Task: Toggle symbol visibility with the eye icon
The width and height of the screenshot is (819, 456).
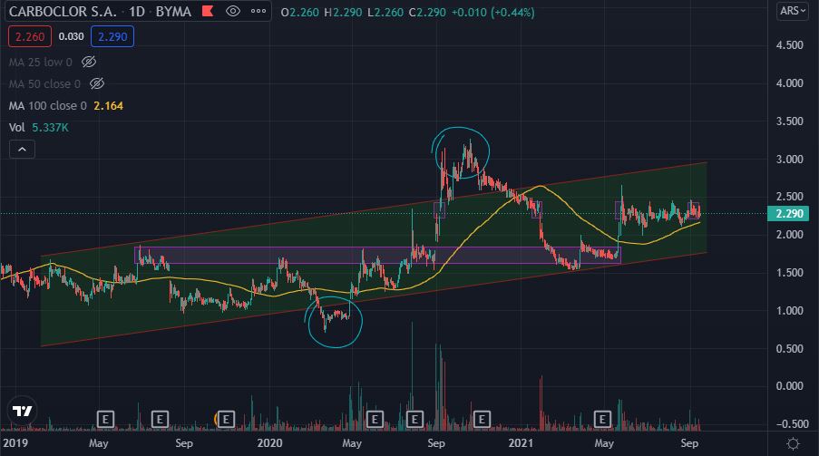Action: tap(233, 11)
